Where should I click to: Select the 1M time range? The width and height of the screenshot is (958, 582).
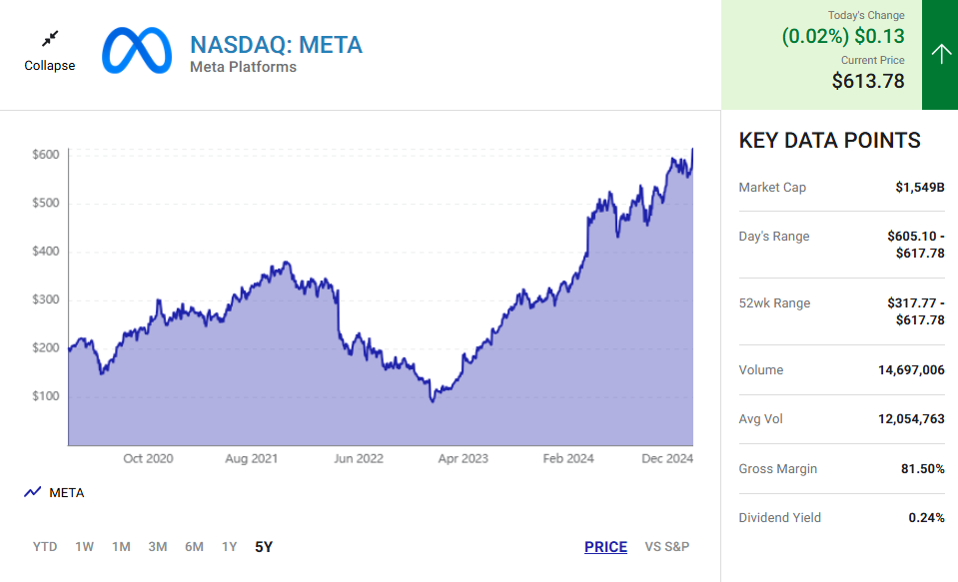tap(121, 546)
